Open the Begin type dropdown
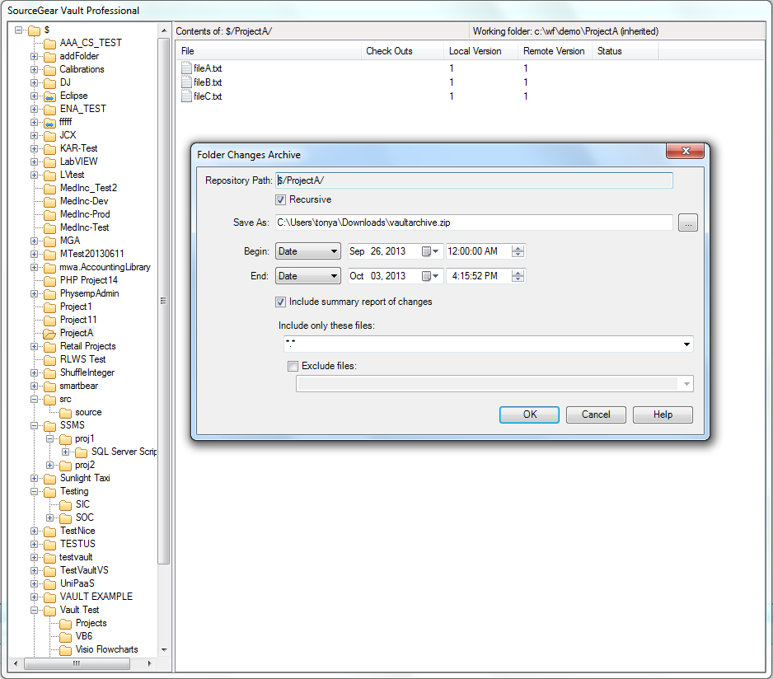Image resolution: width=773 pixels, height=679 pixels. tap(307, 251)
